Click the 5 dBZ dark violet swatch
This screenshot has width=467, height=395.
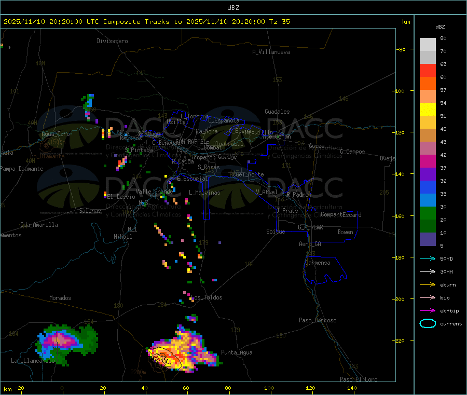point(428,239)
